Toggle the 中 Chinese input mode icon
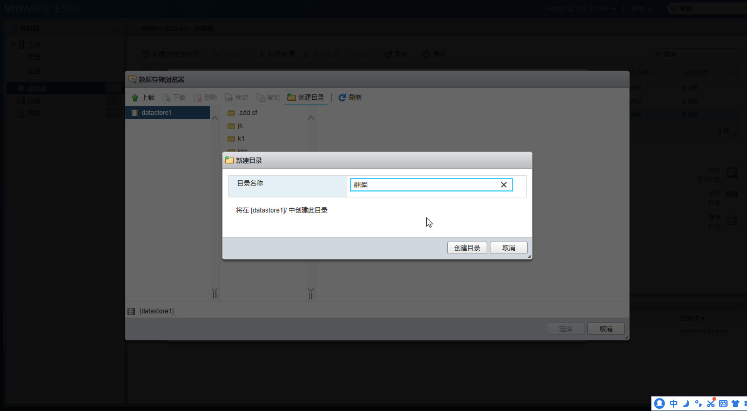This screenshot has width=747, height=411. point(674,403)
